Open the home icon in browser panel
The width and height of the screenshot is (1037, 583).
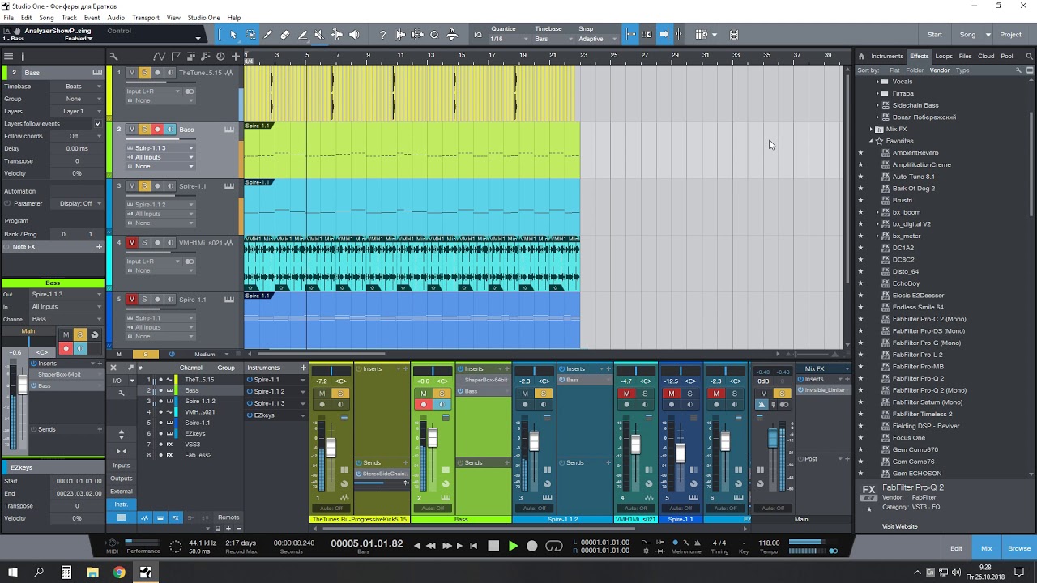point(862,57)
